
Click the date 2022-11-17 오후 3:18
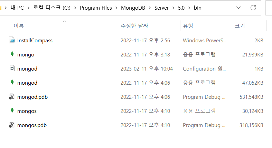click(x=145, y=55)
